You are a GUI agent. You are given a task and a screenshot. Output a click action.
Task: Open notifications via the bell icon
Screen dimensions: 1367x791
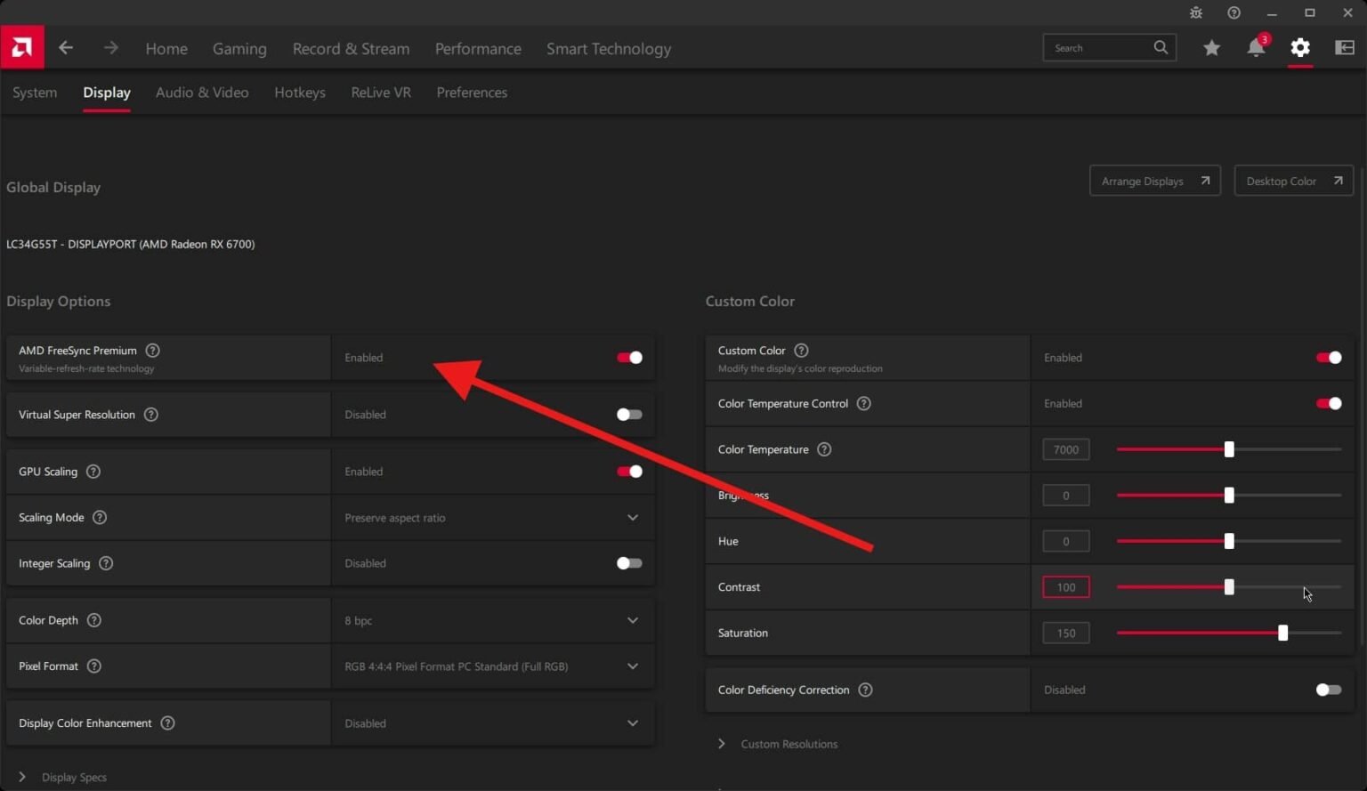pos(1256,48)
